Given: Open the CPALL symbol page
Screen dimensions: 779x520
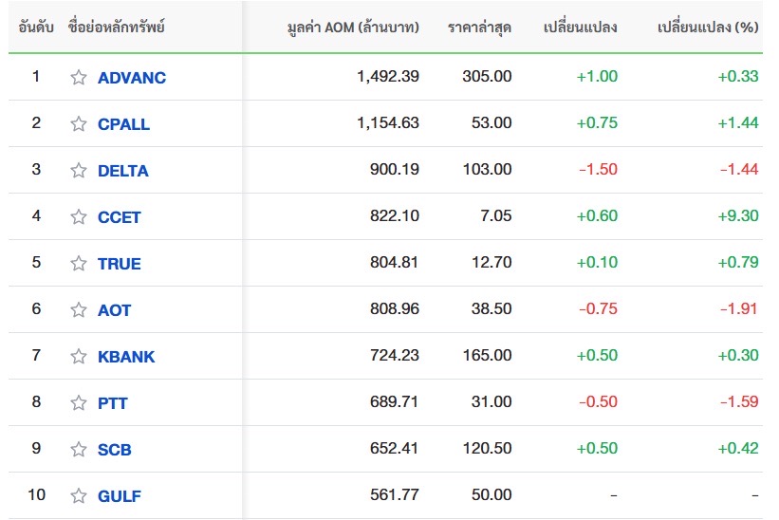Looking at the screenshot, I should coord(123,124).
